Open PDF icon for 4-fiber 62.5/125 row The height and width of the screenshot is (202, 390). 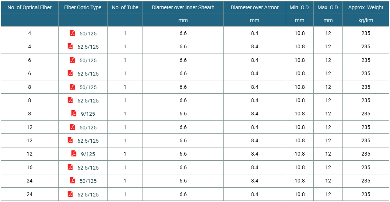70,46
